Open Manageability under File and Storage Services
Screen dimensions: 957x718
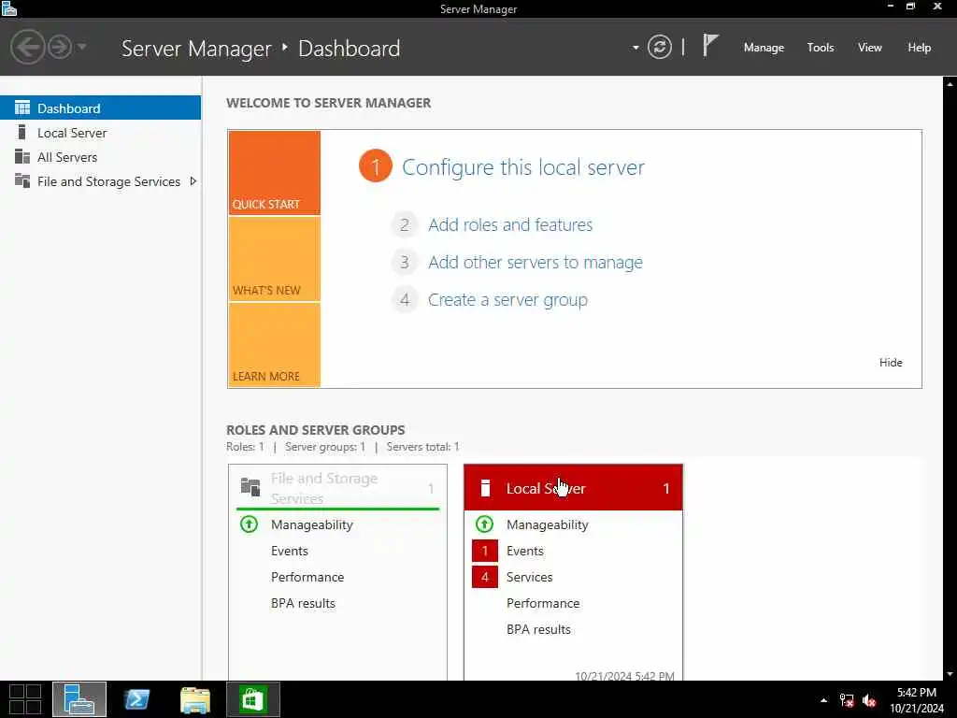[x=312, y=524]
